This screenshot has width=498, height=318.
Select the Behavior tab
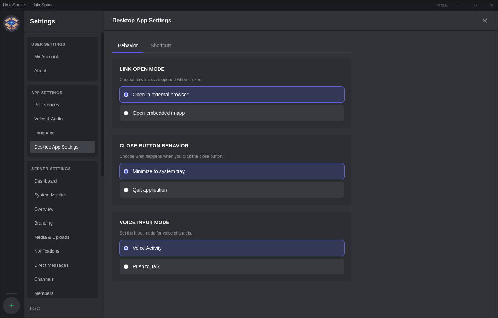point(128,45)
